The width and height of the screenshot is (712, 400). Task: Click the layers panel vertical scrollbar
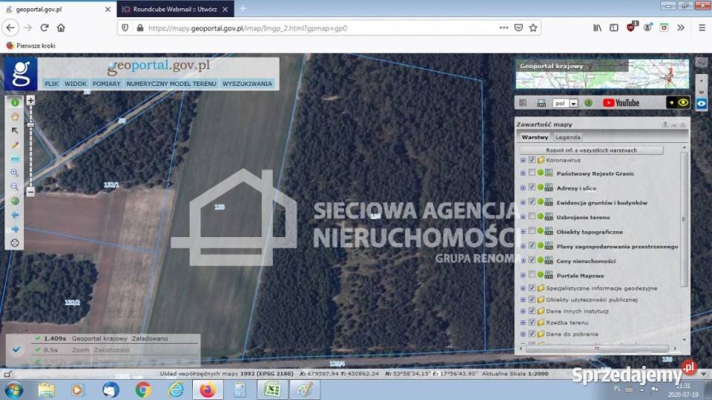click(x=684, y=219)
